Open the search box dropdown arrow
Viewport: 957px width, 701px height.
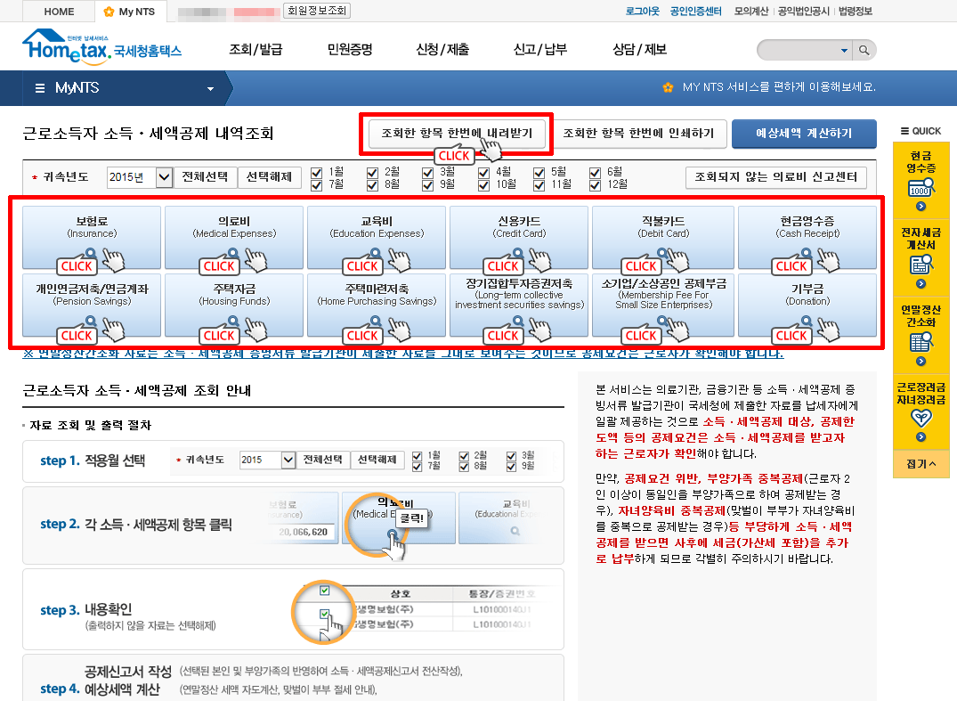click(844, 50)
